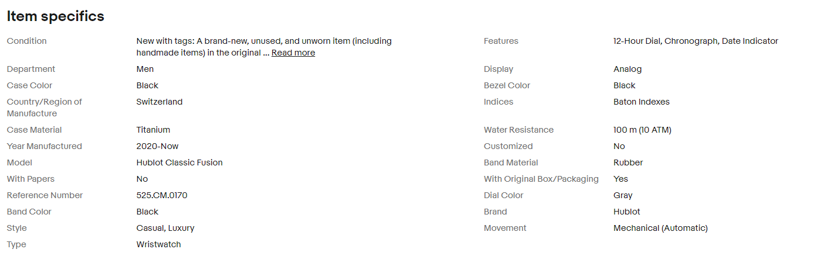Click the Gray dial color value
Screen dimensions: 814x256
coord(623,195)
